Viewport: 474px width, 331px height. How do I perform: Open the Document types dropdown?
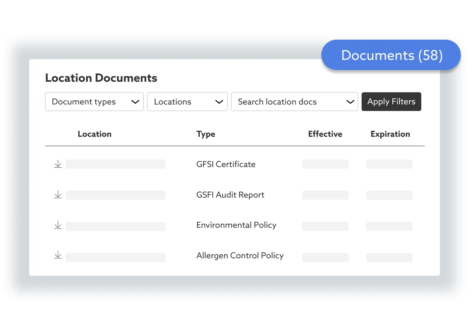tap(94, 102)
